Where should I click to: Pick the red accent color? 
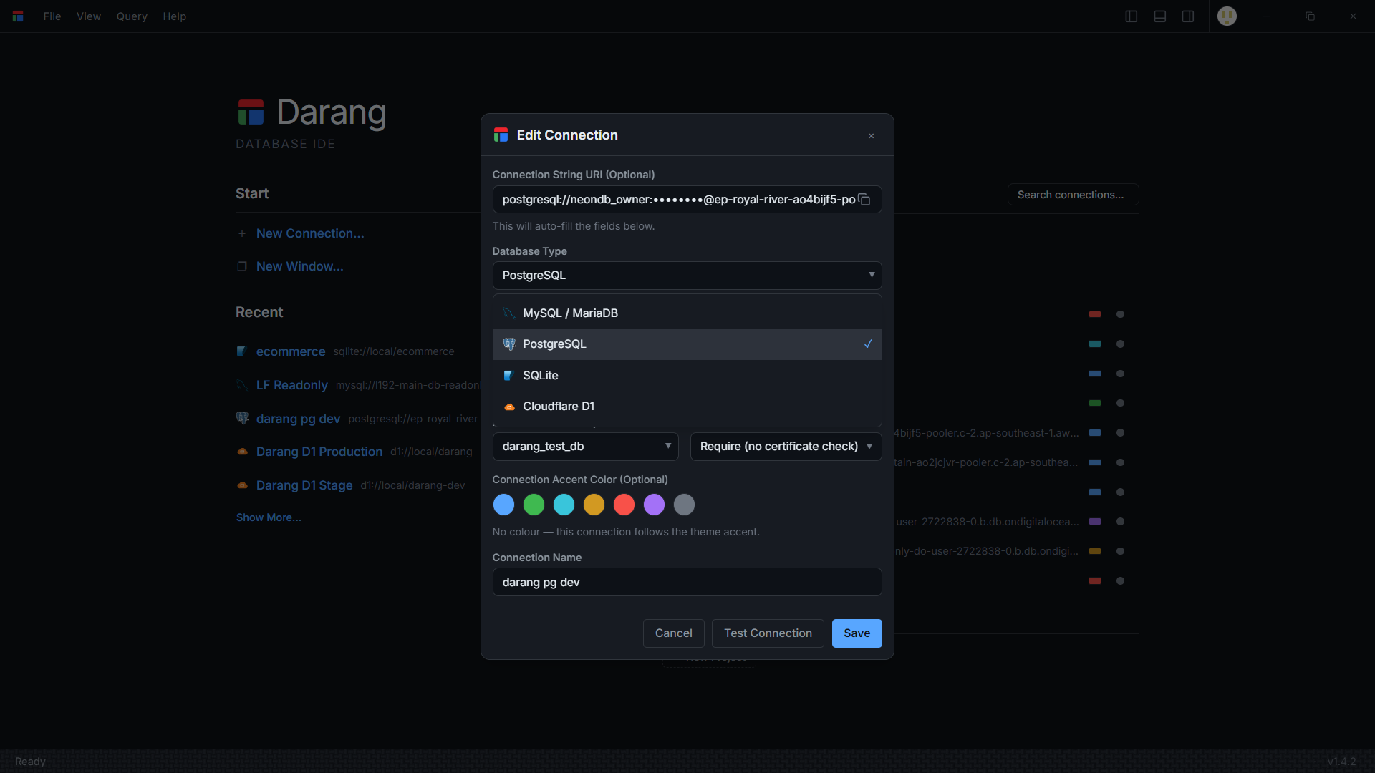[x=624, y=505]
